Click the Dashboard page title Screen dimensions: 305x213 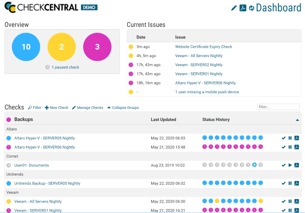tap(278, 8)
